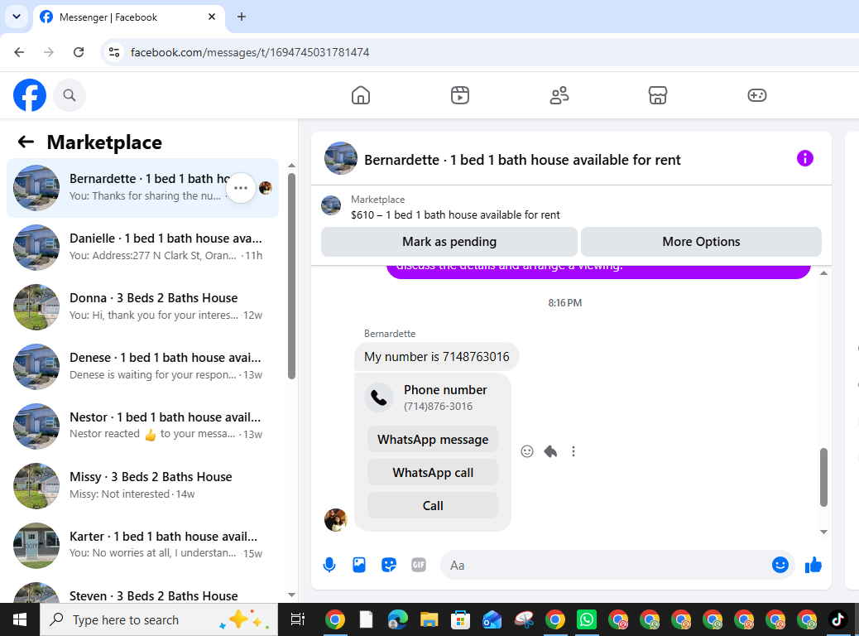
Task: Go to Home feed icon
Action: tap(361, 95)
